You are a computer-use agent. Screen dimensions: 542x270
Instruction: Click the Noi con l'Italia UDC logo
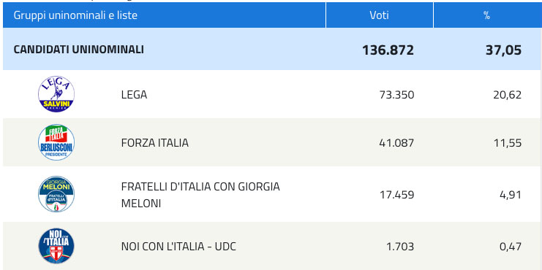(56, 246)
